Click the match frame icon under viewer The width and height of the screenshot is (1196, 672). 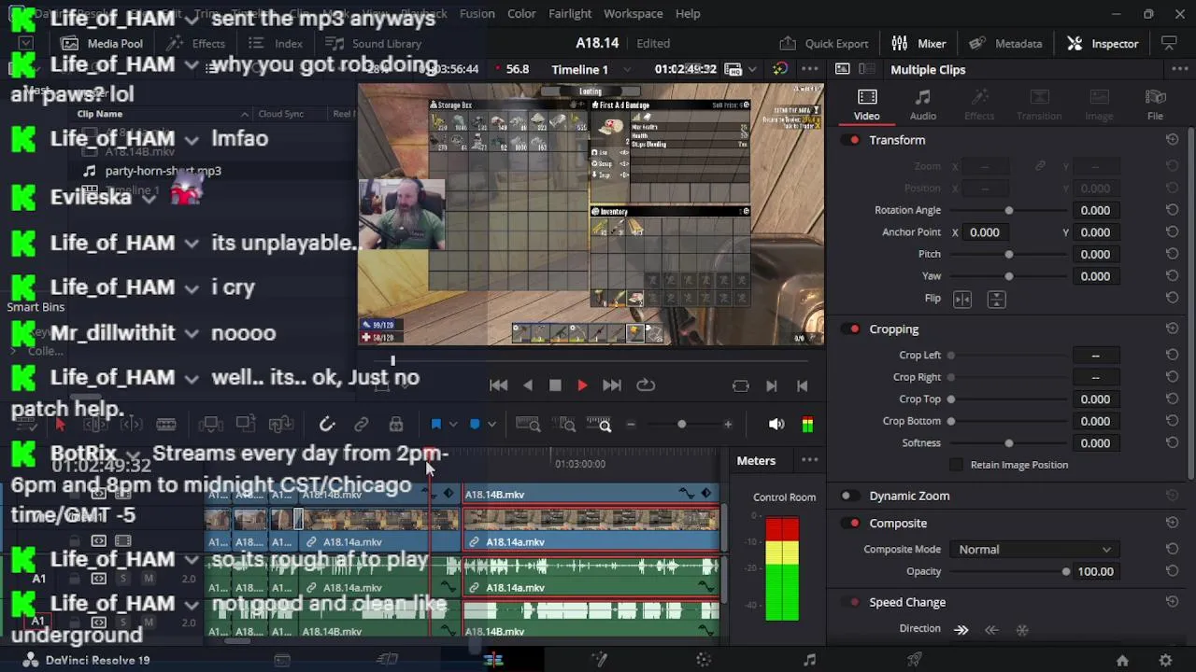point(741,385)
